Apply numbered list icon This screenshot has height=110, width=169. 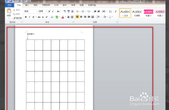pos(83,11)
